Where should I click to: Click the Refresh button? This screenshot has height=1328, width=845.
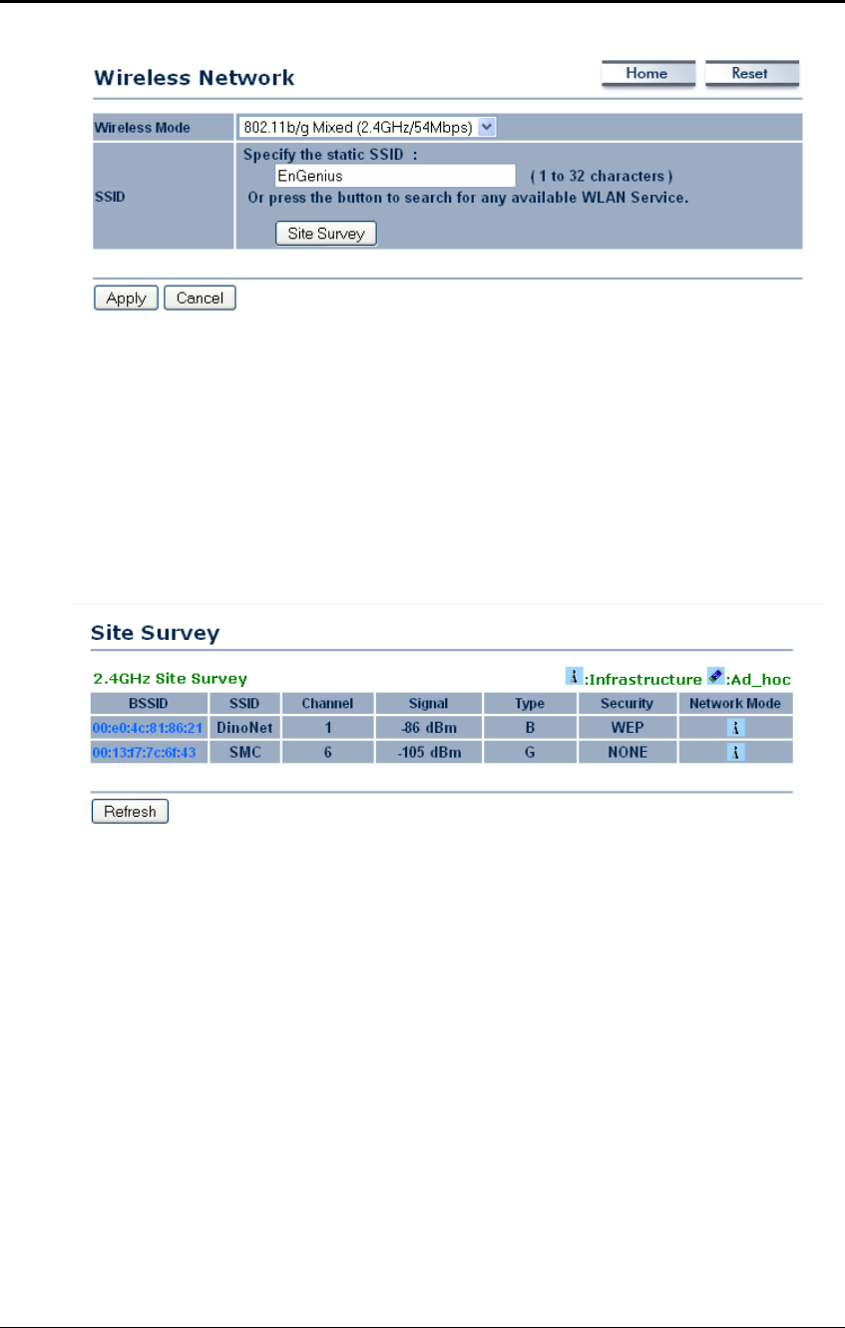(x=130, y=811)
